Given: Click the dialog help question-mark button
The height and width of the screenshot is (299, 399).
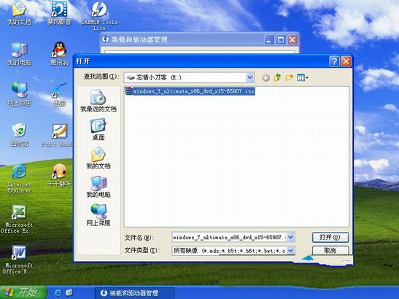Looking at the screenshot, I should click(334, 61).
